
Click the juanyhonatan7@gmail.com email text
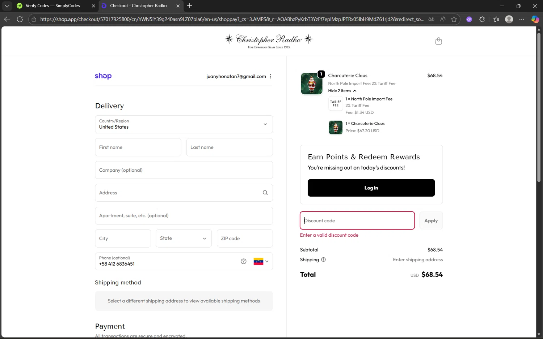236,76
